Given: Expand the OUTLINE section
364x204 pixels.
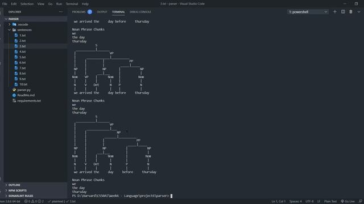Looking at the screenshot, I should tap(14, 185).
